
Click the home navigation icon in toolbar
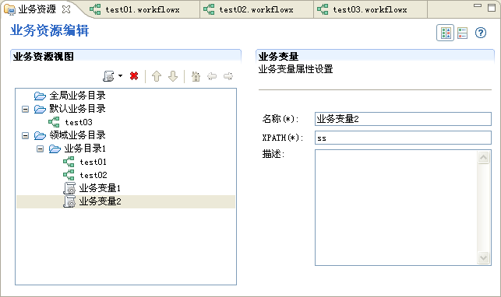[196, 76]
